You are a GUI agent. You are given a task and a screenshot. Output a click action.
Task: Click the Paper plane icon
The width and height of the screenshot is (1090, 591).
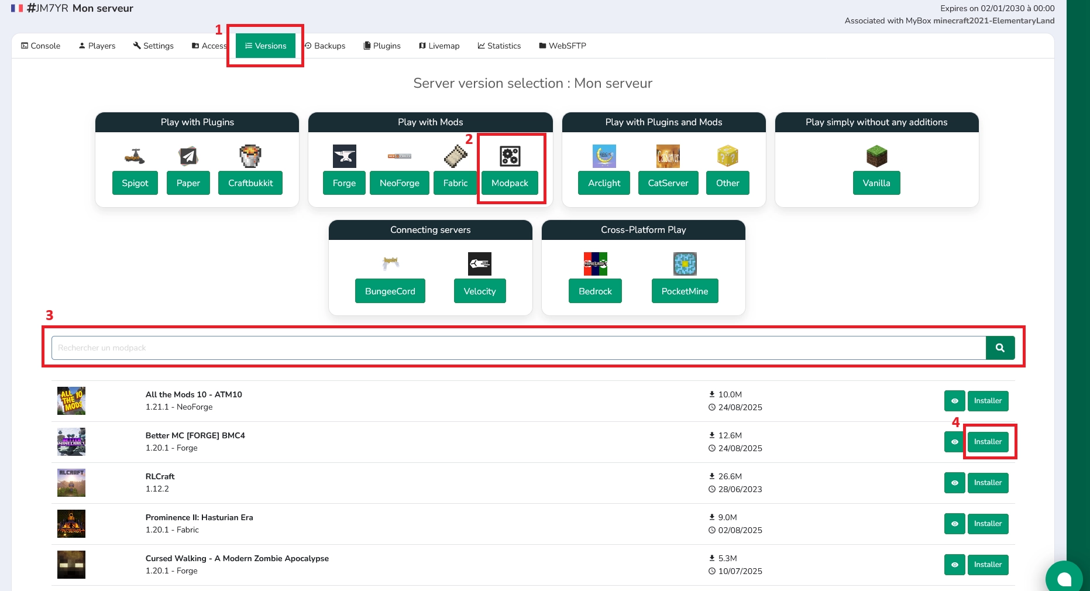[188, 156]
